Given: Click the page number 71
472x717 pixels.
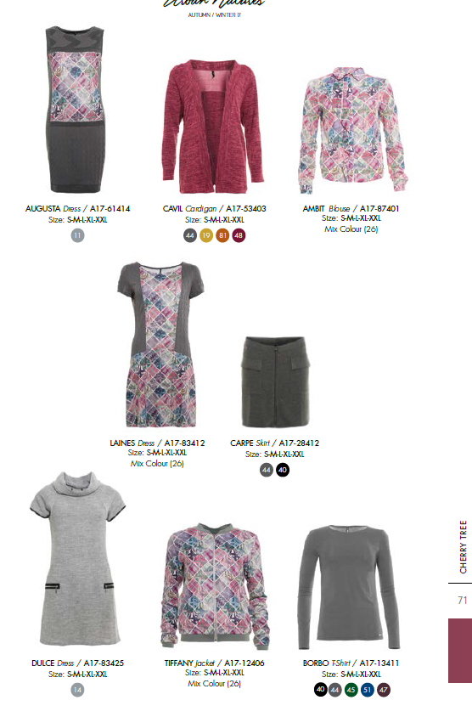Looking at the screenshot, I should (463, 600).
